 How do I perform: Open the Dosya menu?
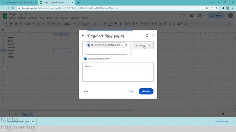coord(13,18)
